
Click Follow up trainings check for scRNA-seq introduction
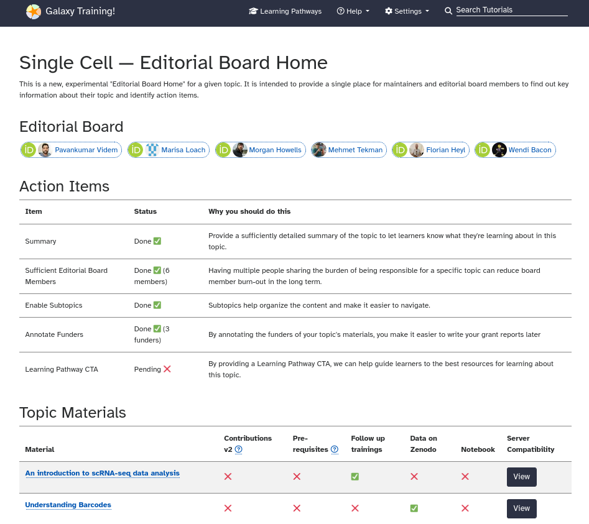pos(355,477)
